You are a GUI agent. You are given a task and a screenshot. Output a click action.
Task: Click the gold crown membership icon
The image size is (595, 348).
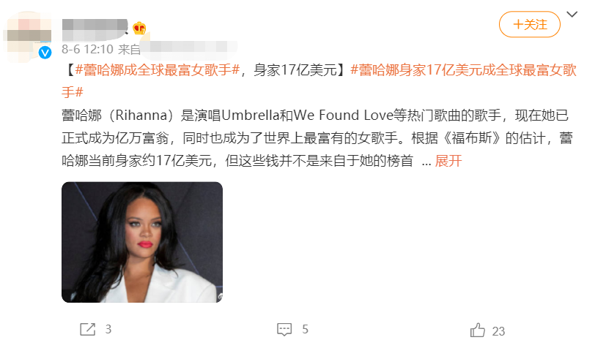coord(139,28)
